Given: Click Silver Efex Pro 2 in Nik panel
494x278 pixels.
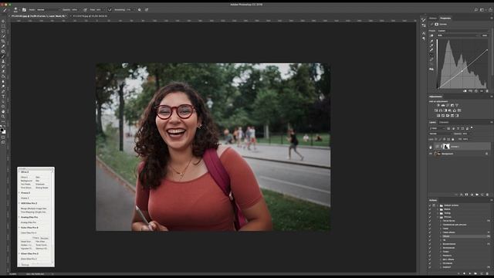Looking at the screenshot, I should (x=29, y=254).
